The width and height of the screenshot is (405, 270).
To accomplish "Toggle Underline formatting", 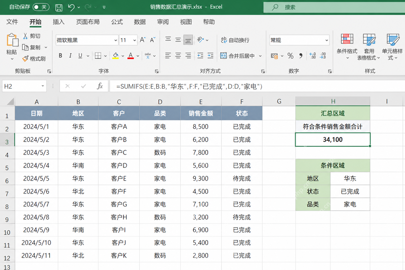I will point(80,56).
